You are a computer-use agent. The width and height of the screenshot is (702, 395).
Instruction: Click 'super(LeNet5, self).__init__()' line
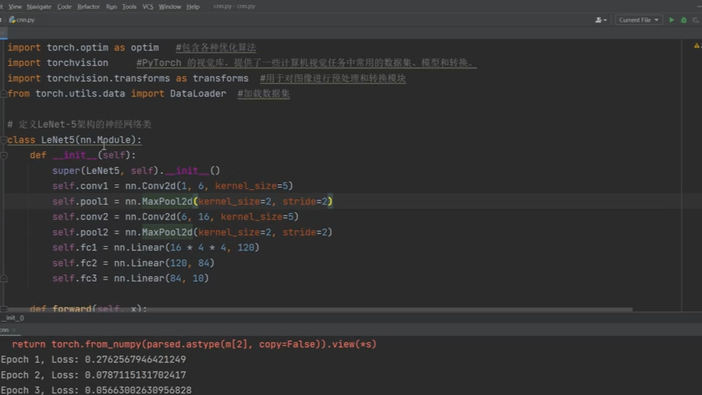tap(136, 170)
